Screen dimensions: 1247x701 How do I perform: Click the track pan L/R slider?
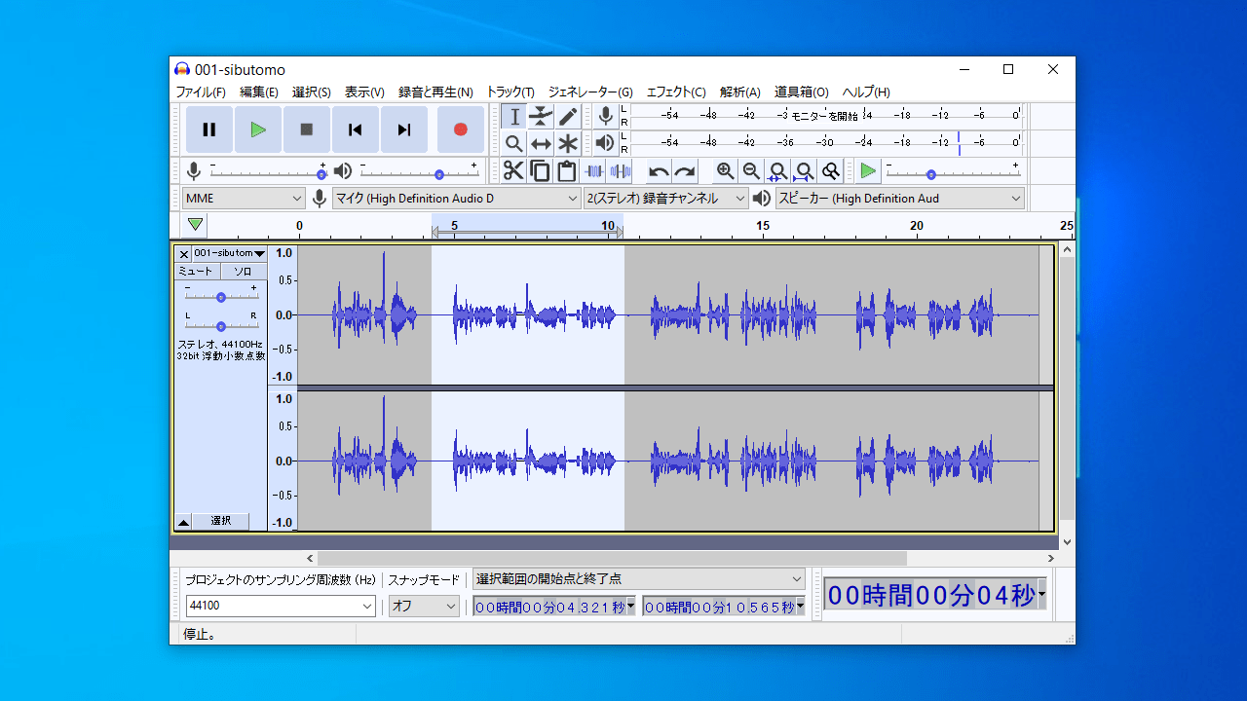[x=221, y=325]
